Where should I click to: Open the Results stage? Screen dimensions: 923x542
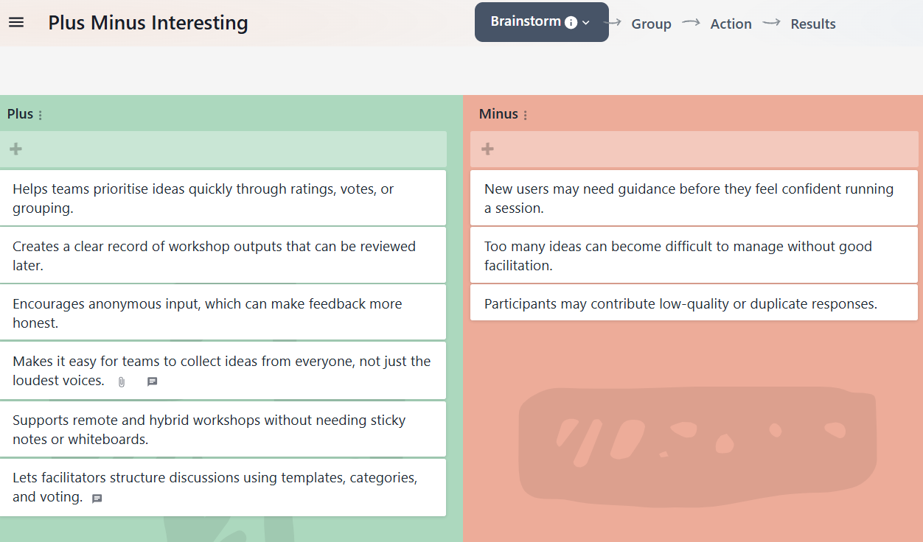[x=813, y=24]
